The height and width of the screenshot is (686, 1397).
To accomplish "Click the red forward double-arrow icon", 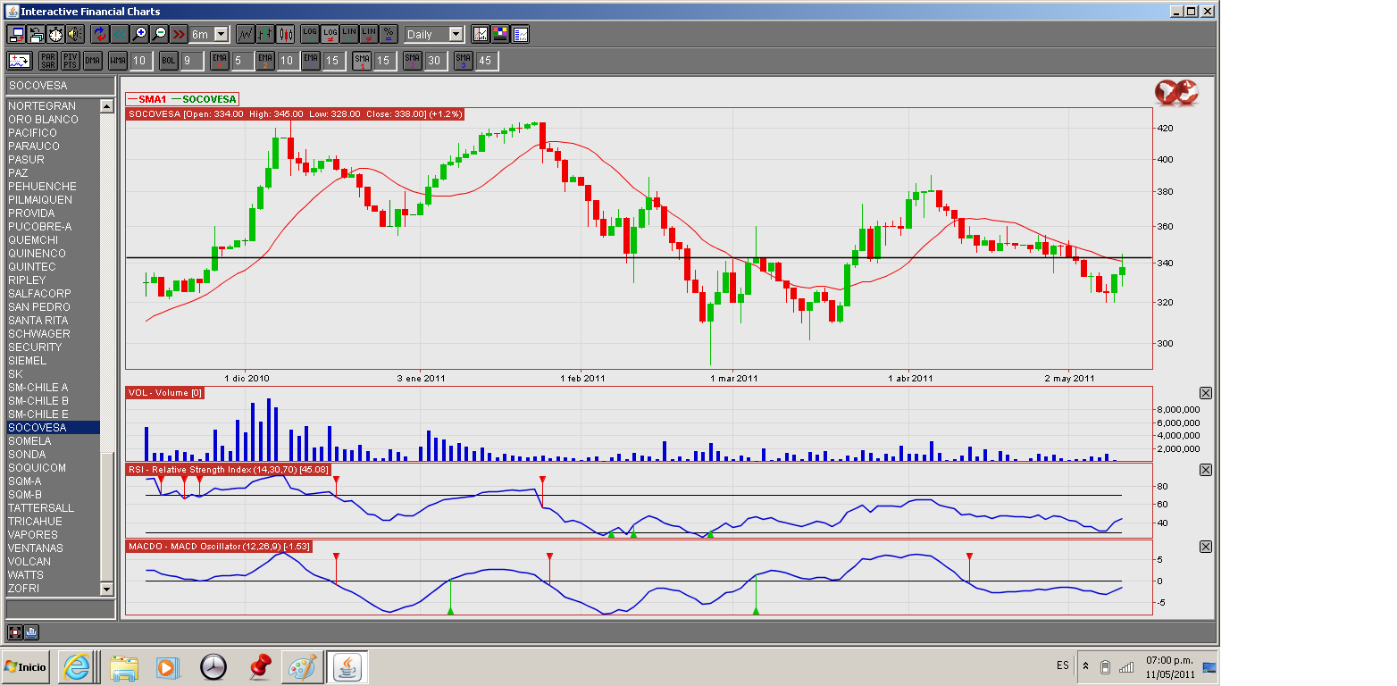I will coord(179,34).
